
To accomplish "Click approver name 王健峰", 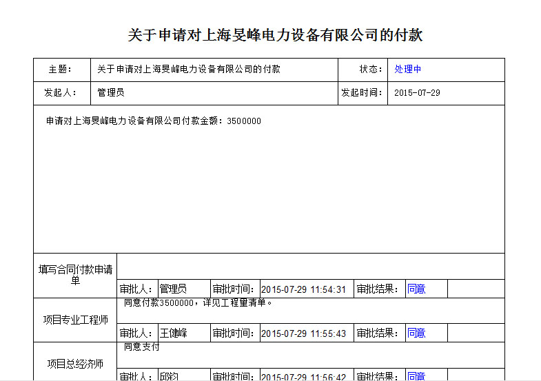I will coord(173,333).
